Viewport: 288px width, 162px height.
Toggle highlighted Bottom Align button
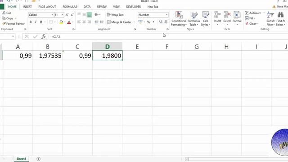[89, 15]
